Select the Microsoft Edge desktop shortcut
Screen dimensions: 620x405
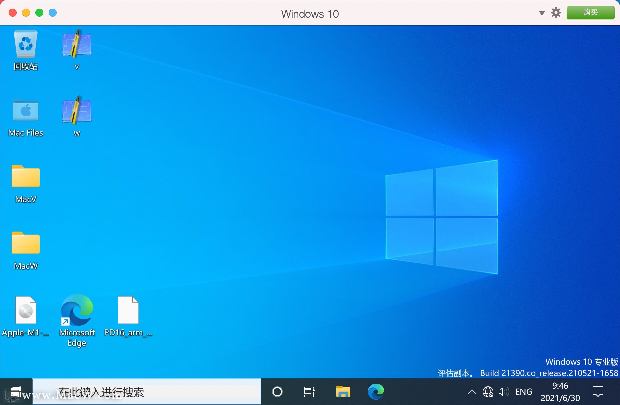(x=77, y=320)
